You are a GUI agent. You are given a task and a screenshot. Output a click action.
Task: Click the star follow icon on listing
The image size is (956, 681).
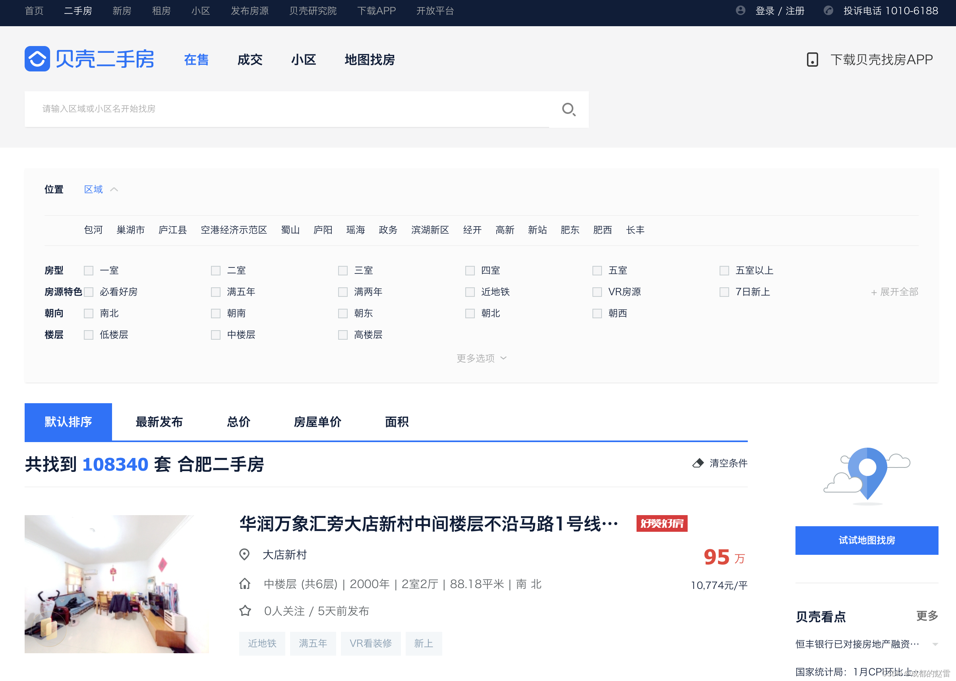245,610
